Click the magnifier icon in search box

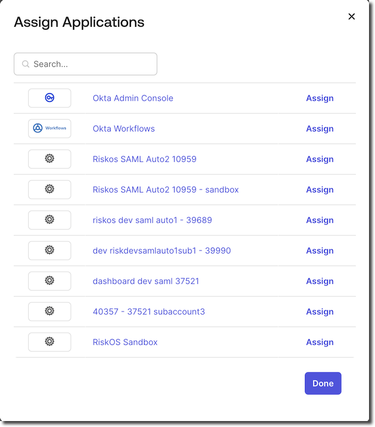26,64
